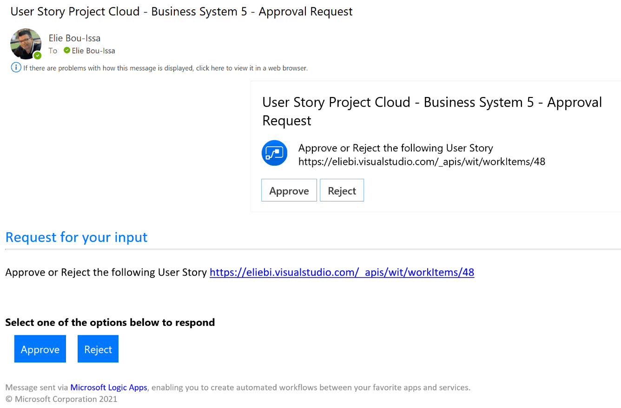Image resolution: width=621 pixels, height=408 pixels.
Task: Open the Microsoft Logic Apps link
Action: point(109,387)
